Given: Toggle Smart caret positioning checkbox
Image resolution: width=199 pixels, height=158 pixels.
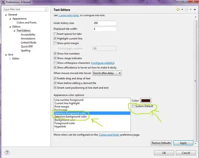Looking at the screenshot, I should point(55,88).
